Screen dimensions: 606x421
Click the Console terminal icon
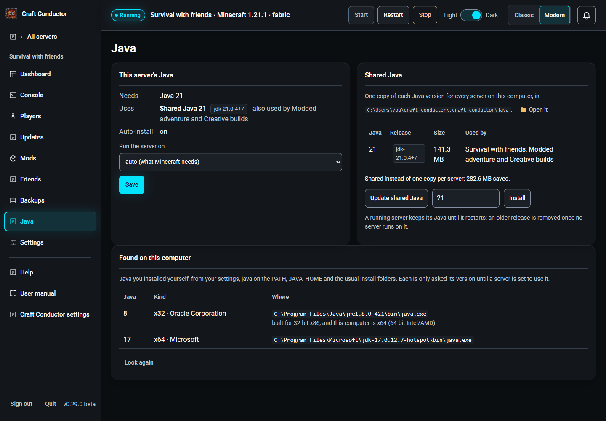(13, 95)
